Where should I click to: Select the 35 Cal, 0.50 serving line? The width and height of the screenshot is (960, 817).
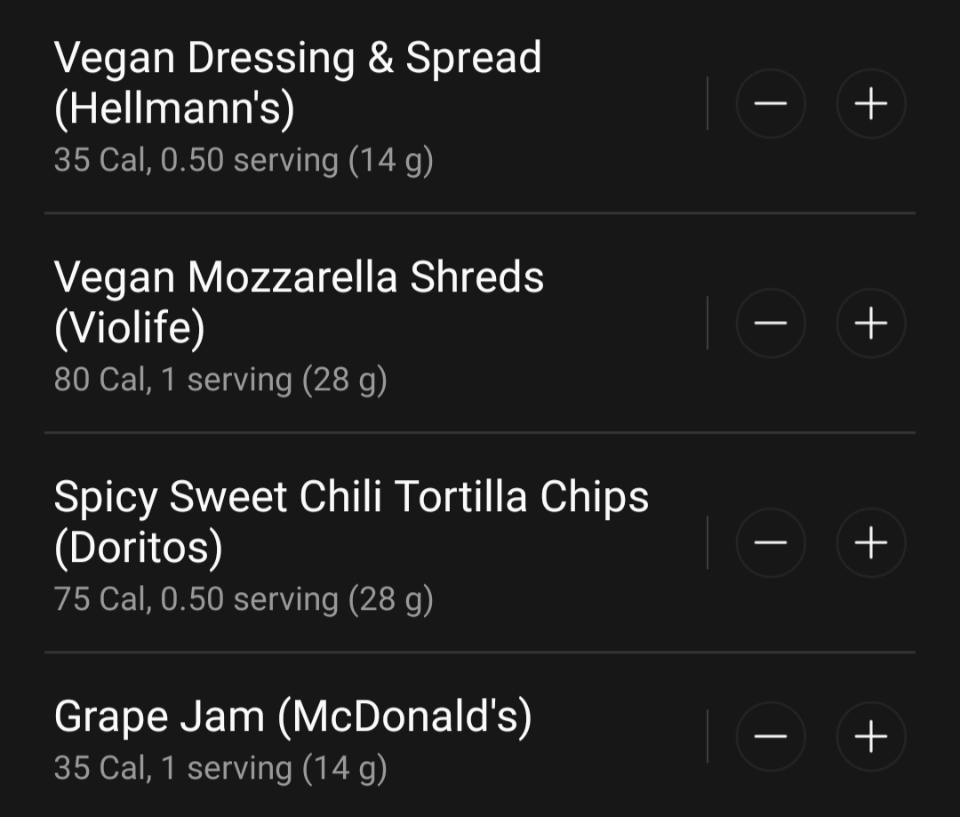coord(243,161)
